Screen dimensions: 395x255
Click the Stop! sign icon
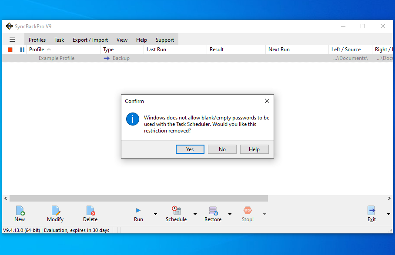(248, 210)
